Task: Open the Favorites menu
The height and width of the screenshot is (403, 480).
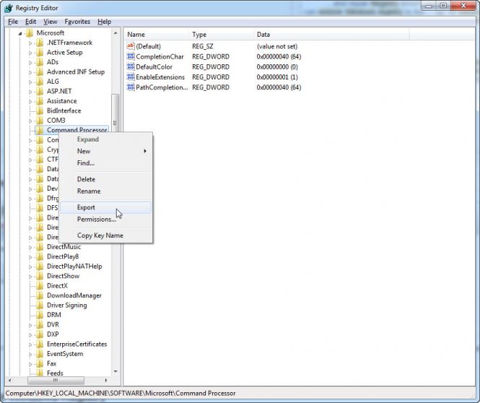Action: [x=77, y=22]
